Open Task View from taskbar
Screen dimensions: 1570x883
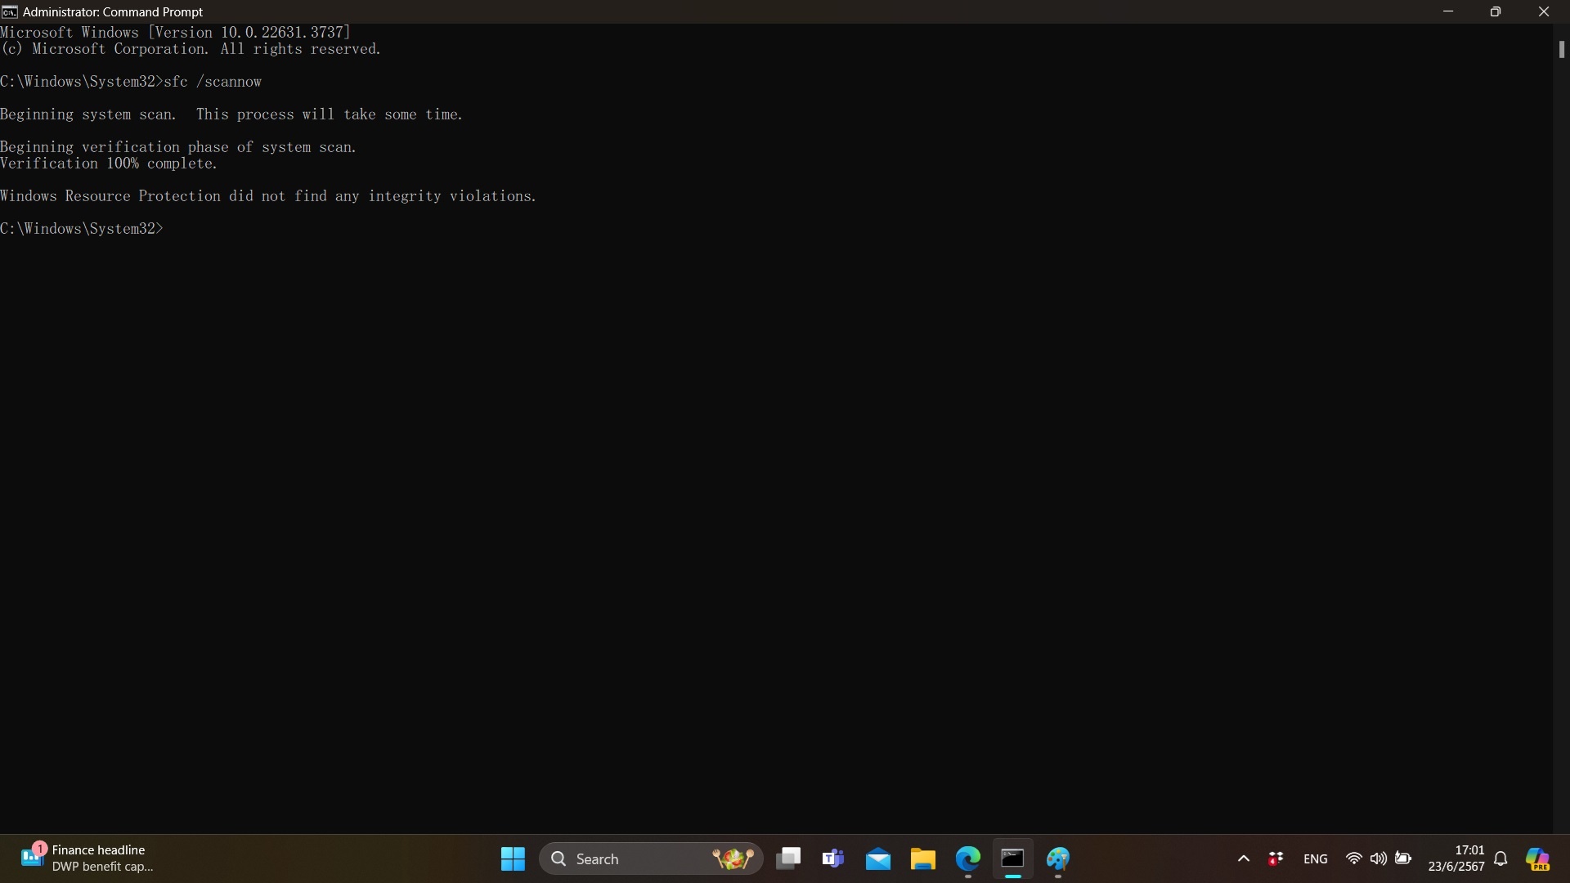point(788,858)
